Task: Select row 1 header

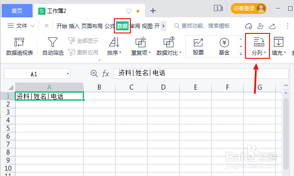Action: (x=8, y=96)
